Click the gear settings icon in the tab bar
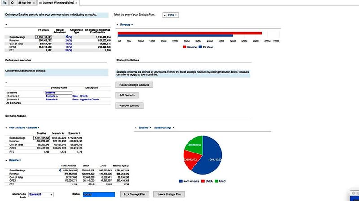 point(13,3)
